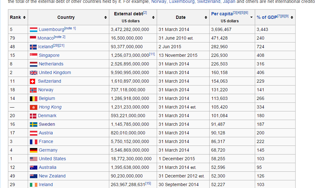Click the Hong Kong flag icon
The image size is (315, 188).
coord(33,107)
